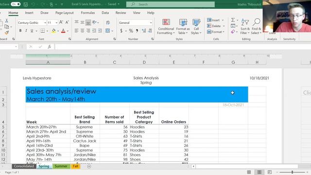Open Find & Select menu

[x=256, y=26]
